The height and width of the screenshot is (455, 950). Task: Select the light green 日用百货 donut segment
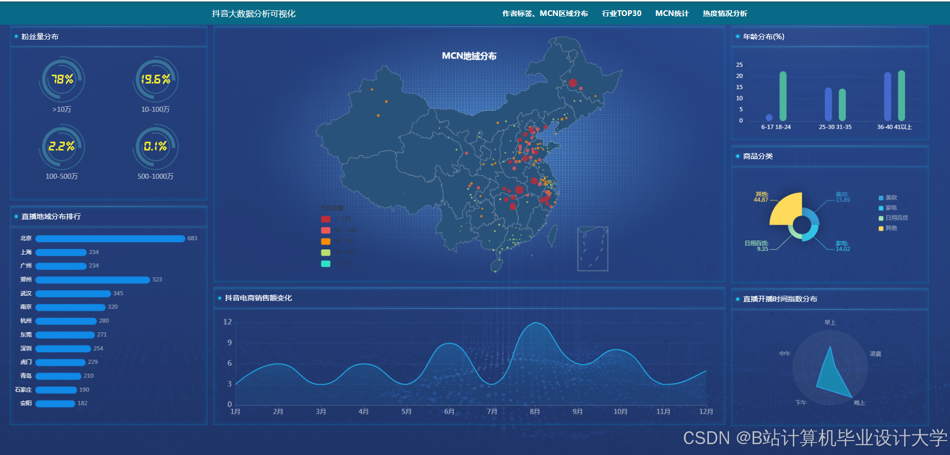(x=793, y=233)
